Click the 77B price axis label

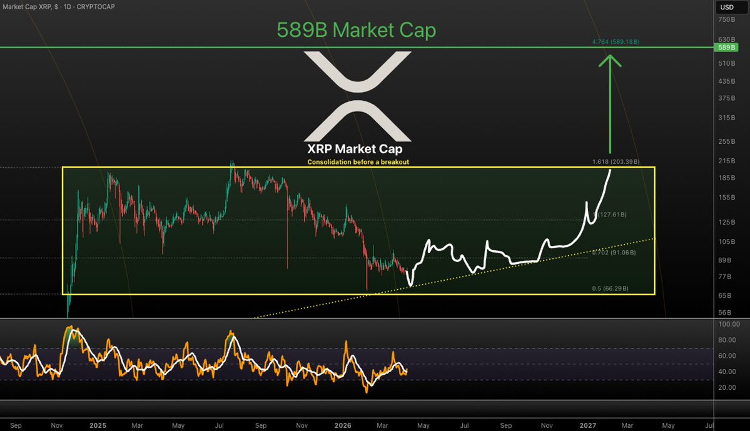coord(725,277)
